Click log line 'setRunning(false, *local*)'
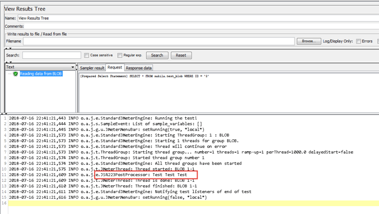 coord(108,198)
